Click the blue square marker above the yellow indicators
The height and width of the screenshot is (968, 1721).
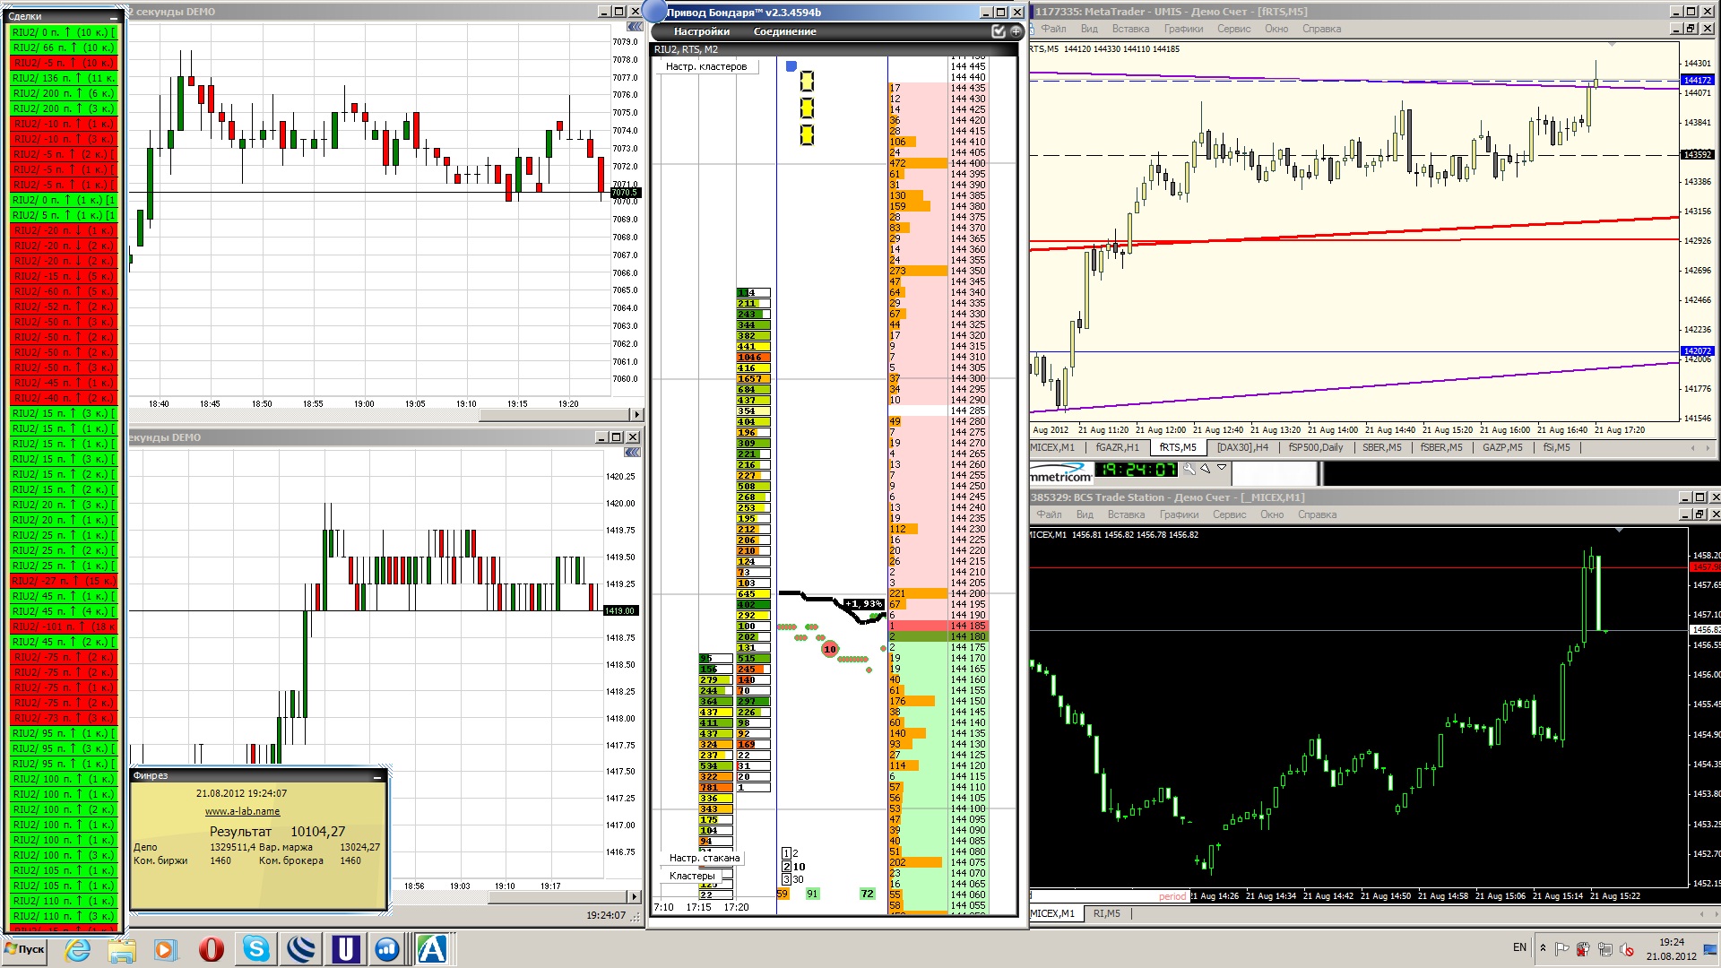791,66
